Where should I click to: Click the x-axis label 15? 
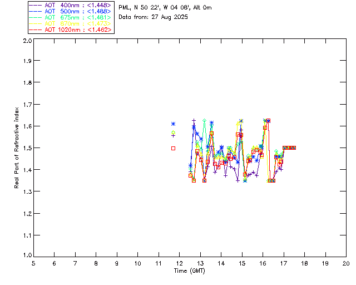pos(242,263)
